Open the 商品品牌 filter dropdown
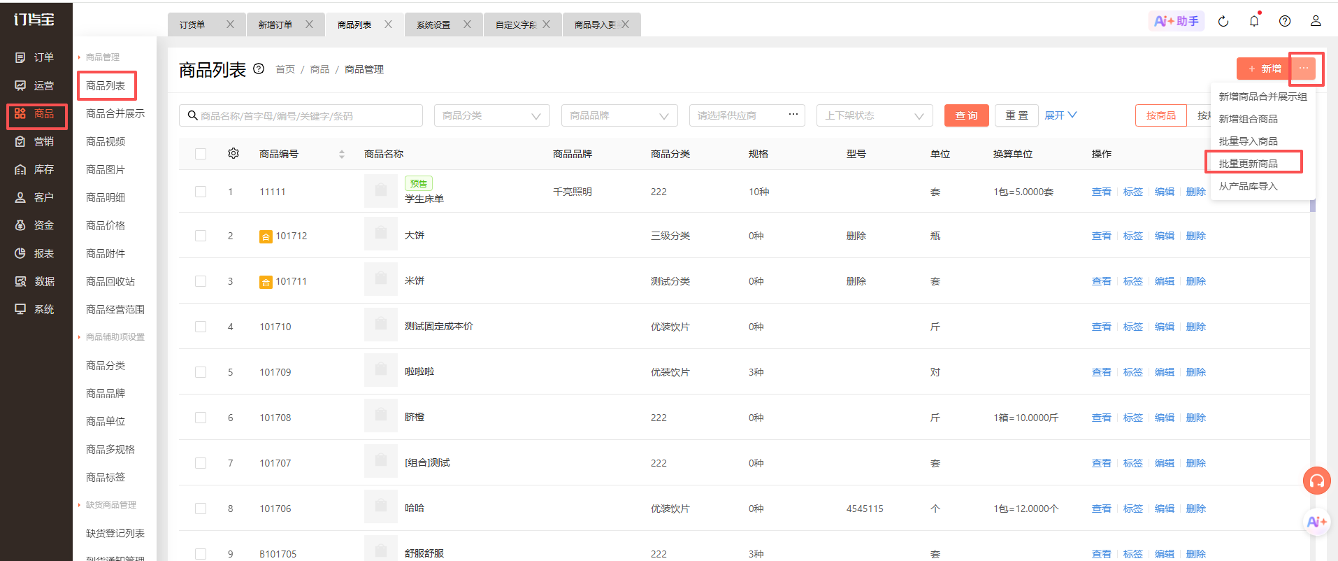The image size is (1338, 561). coord(619,115)
